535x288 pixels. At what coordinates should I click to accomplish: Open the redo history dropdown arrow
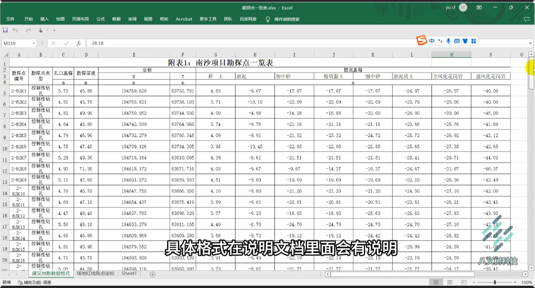(x=34, y=30)
